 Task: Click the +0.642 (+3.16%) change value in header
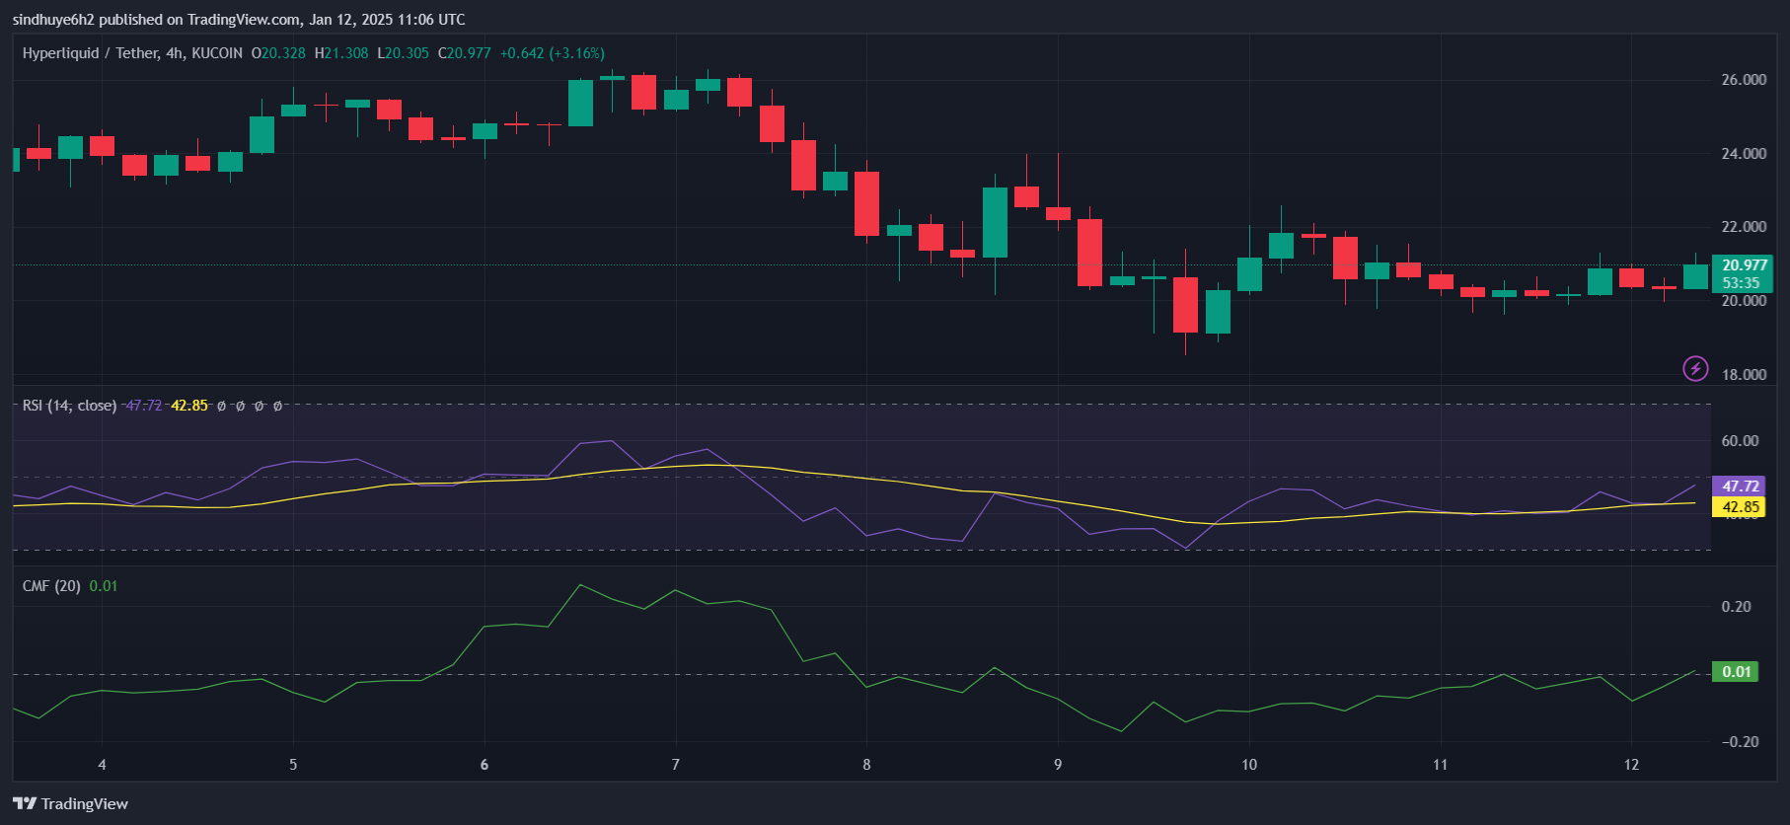coord(552,53)
